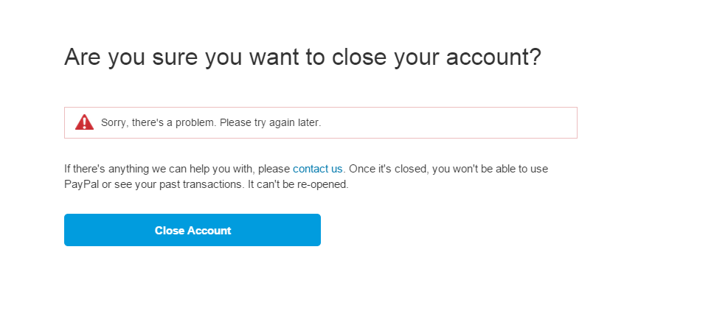The width and height of the screenshot is (714, 328).
Task: Open the contact us link
Action: pos(317,169)
